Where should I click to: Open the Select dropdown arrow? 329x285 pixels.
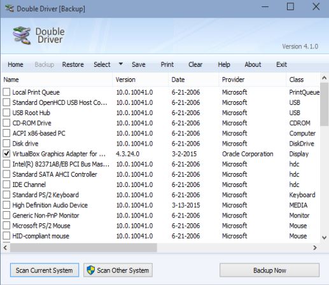pos(121,64)
